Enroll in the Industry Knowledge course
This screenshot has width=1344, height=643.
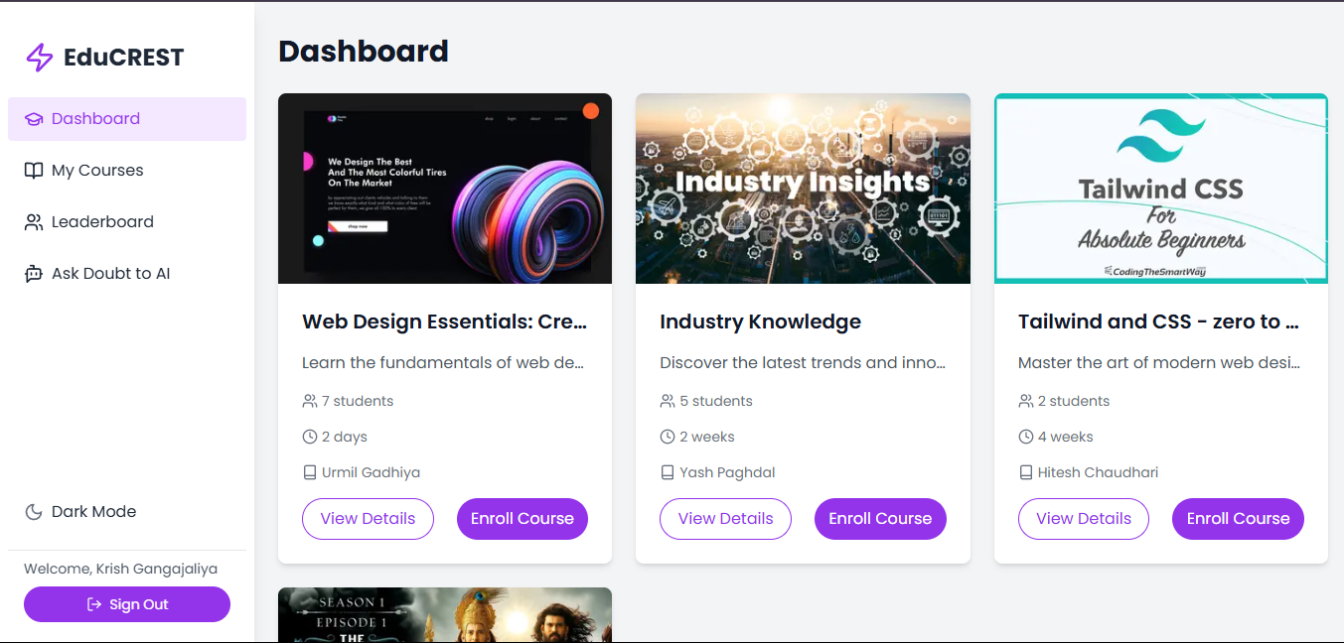coord(880,519)
